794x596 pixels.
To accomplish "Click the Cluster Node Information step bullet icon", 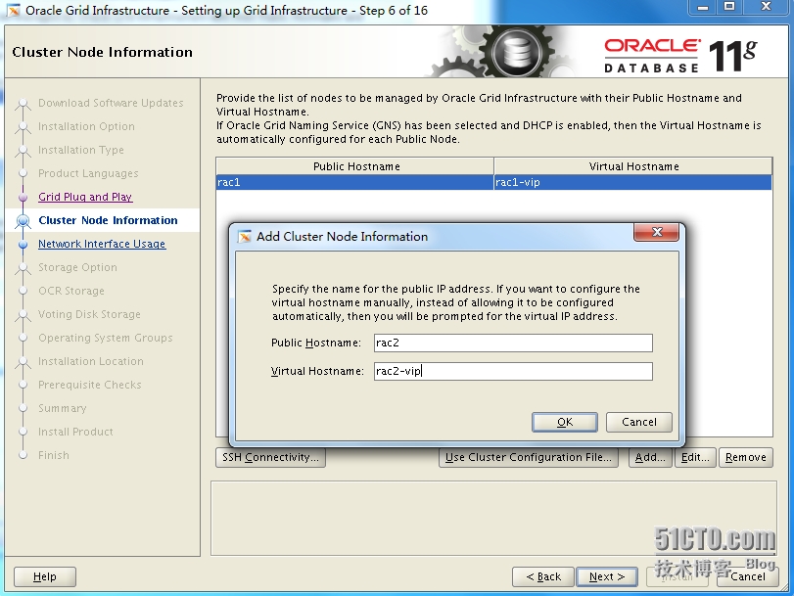I will (23, 221).
